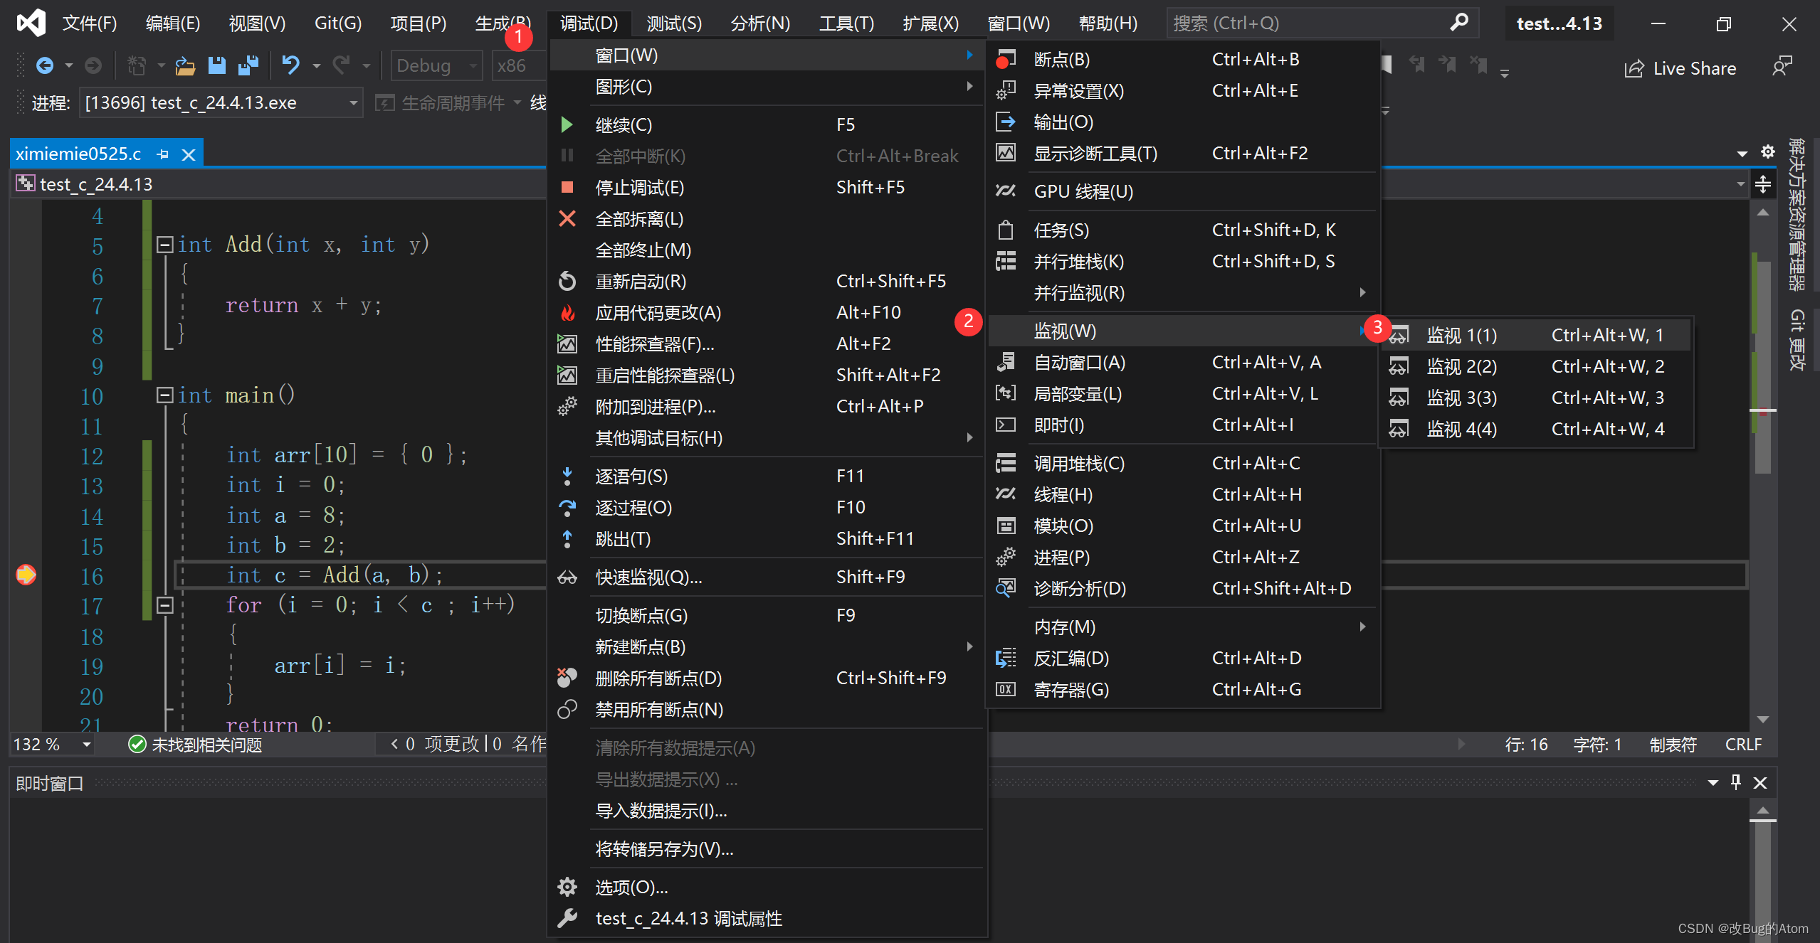
Task: Click the editor settings gear icon
Action: click(1767, 151)
